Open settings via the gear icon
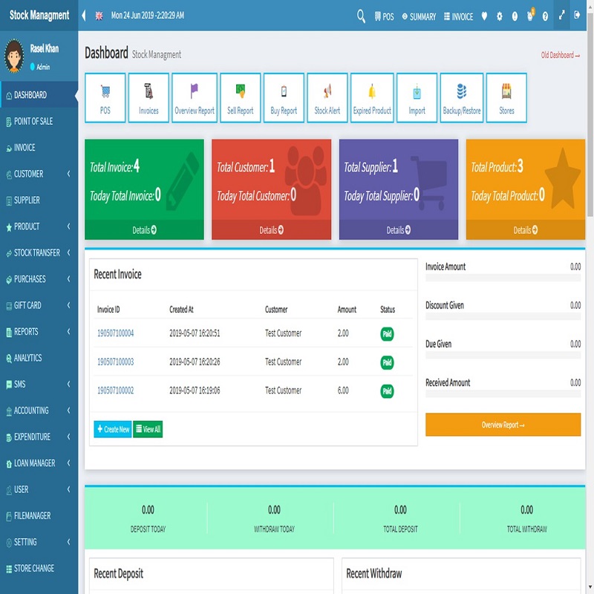Viewport: 594px width, 594px height. tap(500, 16)
